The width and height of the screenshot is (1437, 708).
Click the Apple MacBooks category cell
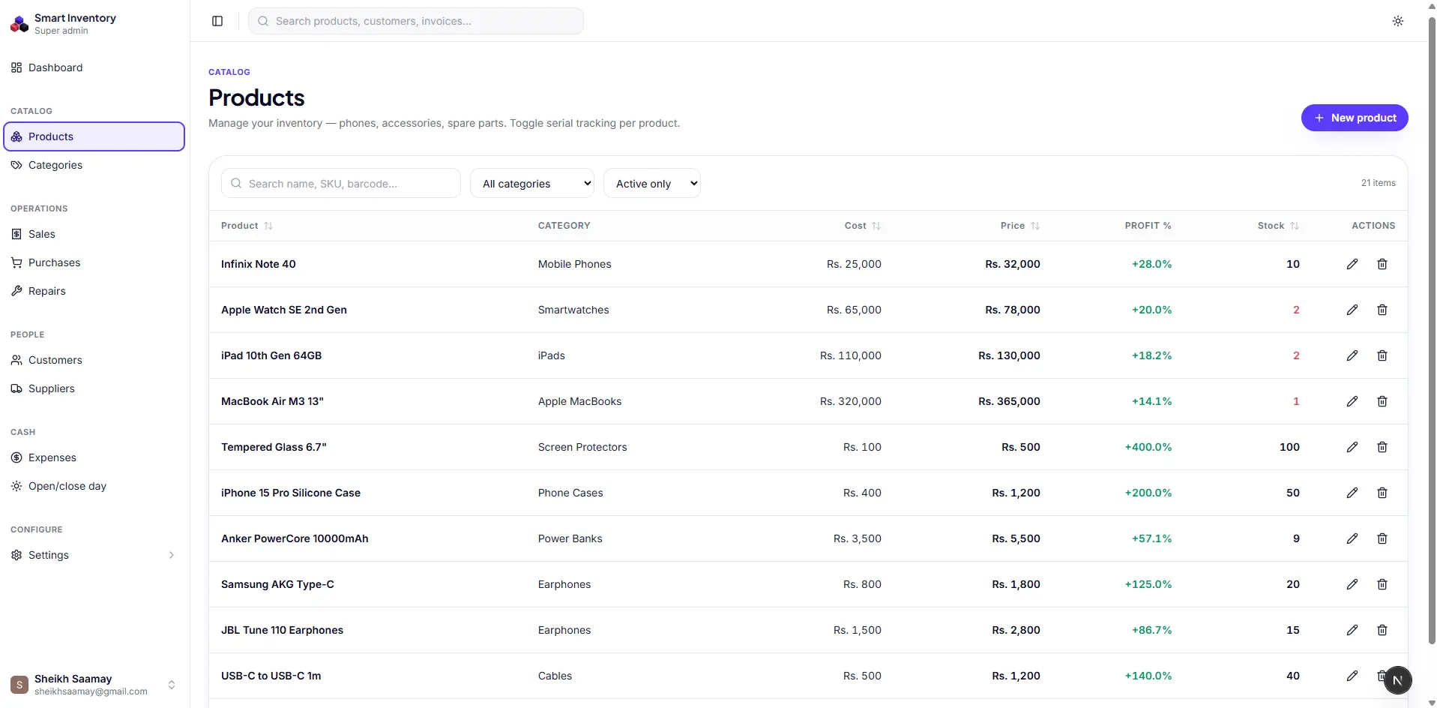point(580,401)
